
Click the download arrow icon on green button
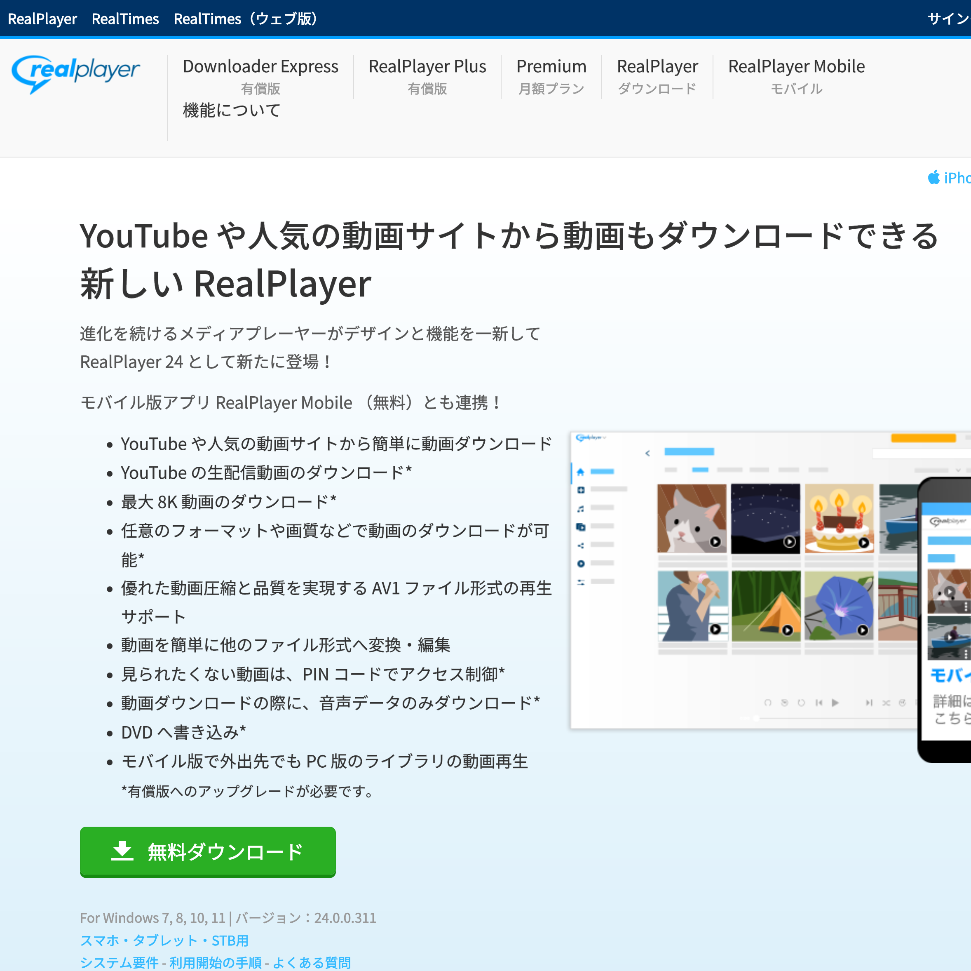[122, 851]
